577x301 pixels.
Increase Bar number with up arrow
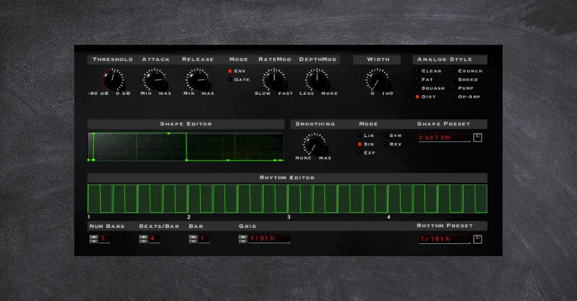[193, 237]
